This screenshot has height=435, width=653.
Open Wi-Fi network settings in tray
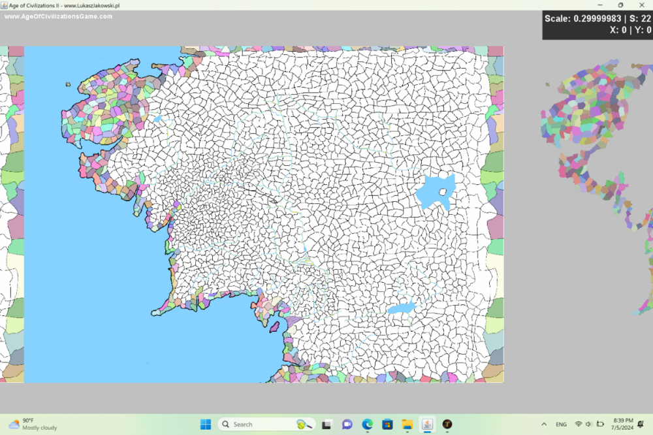(579, 424)
